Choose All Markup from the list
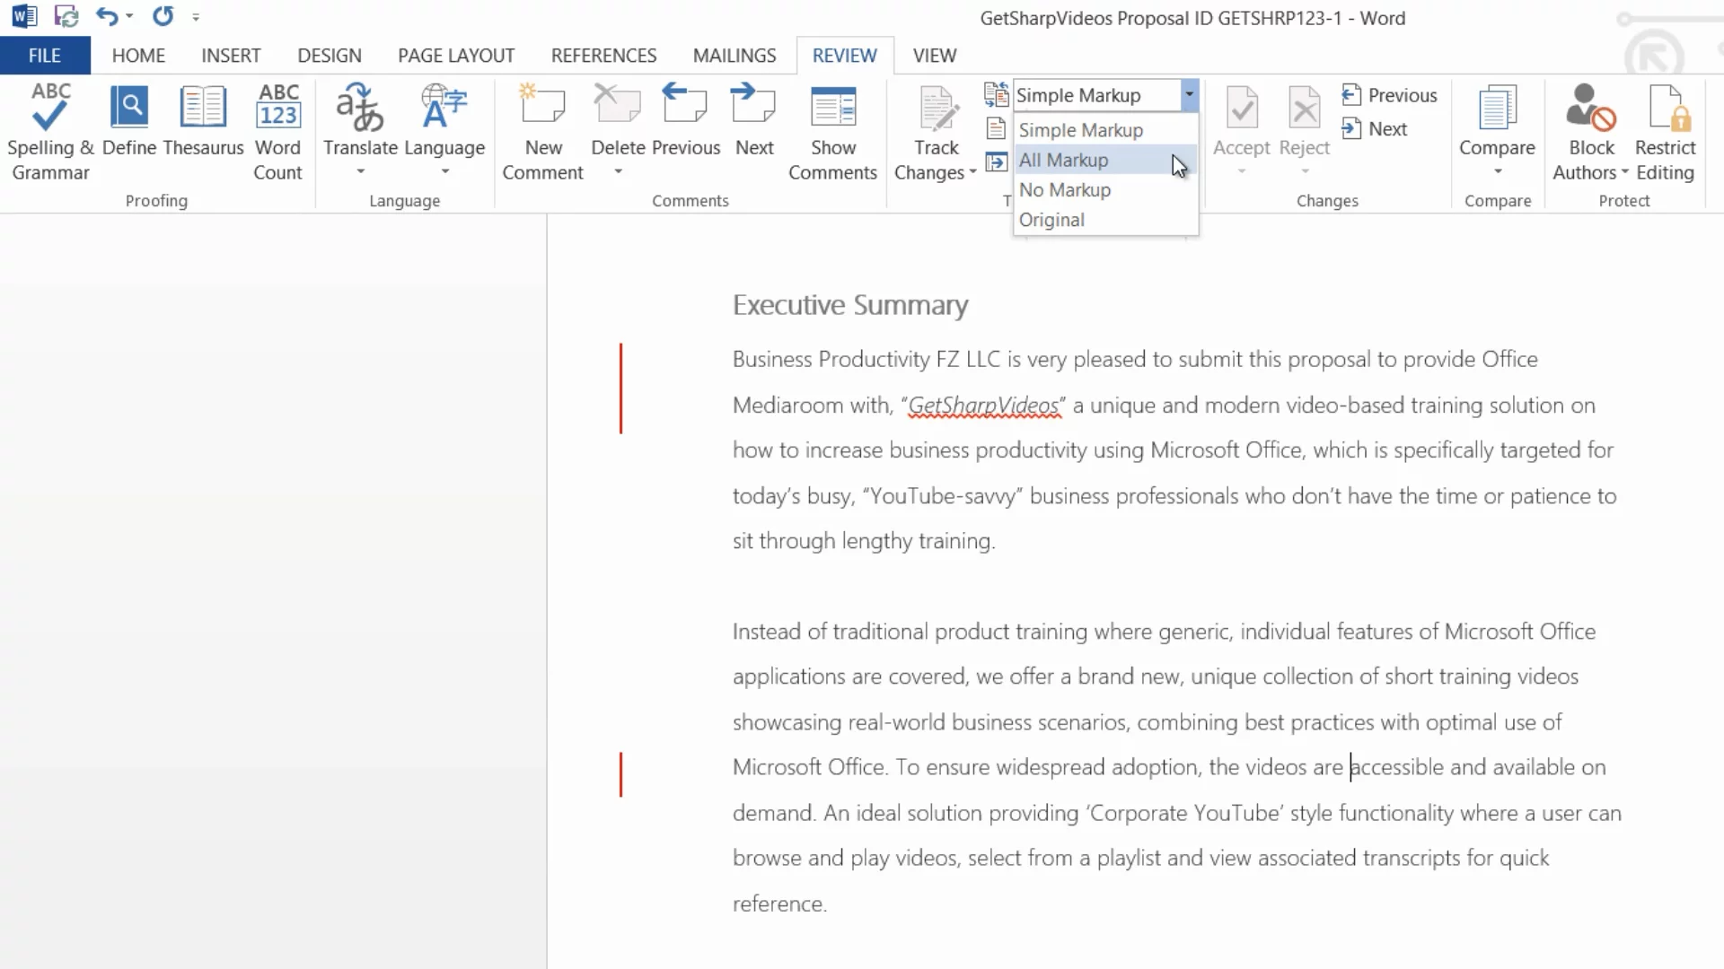The image size is (1724, 969). click(1063, 160)
